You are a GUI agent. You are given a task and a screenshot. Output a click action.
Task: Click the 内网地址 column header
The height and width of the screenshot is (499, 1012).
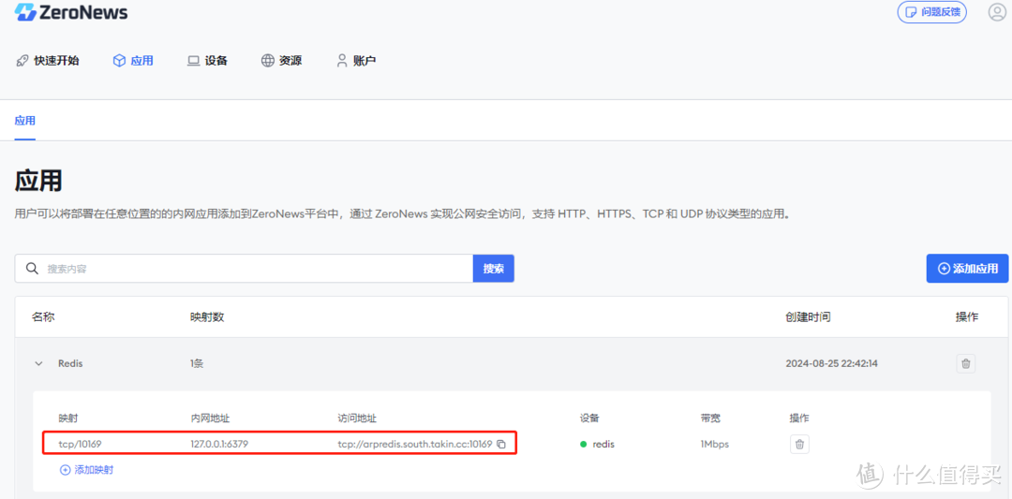click(210, 418)
